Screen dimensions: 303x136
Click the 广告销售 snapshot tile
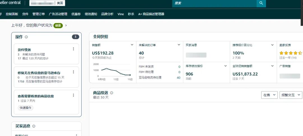pos(290,72)
